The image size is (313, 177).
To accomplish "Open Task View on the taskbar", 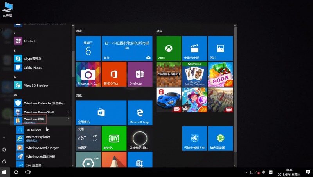I will tap(28, 172).
